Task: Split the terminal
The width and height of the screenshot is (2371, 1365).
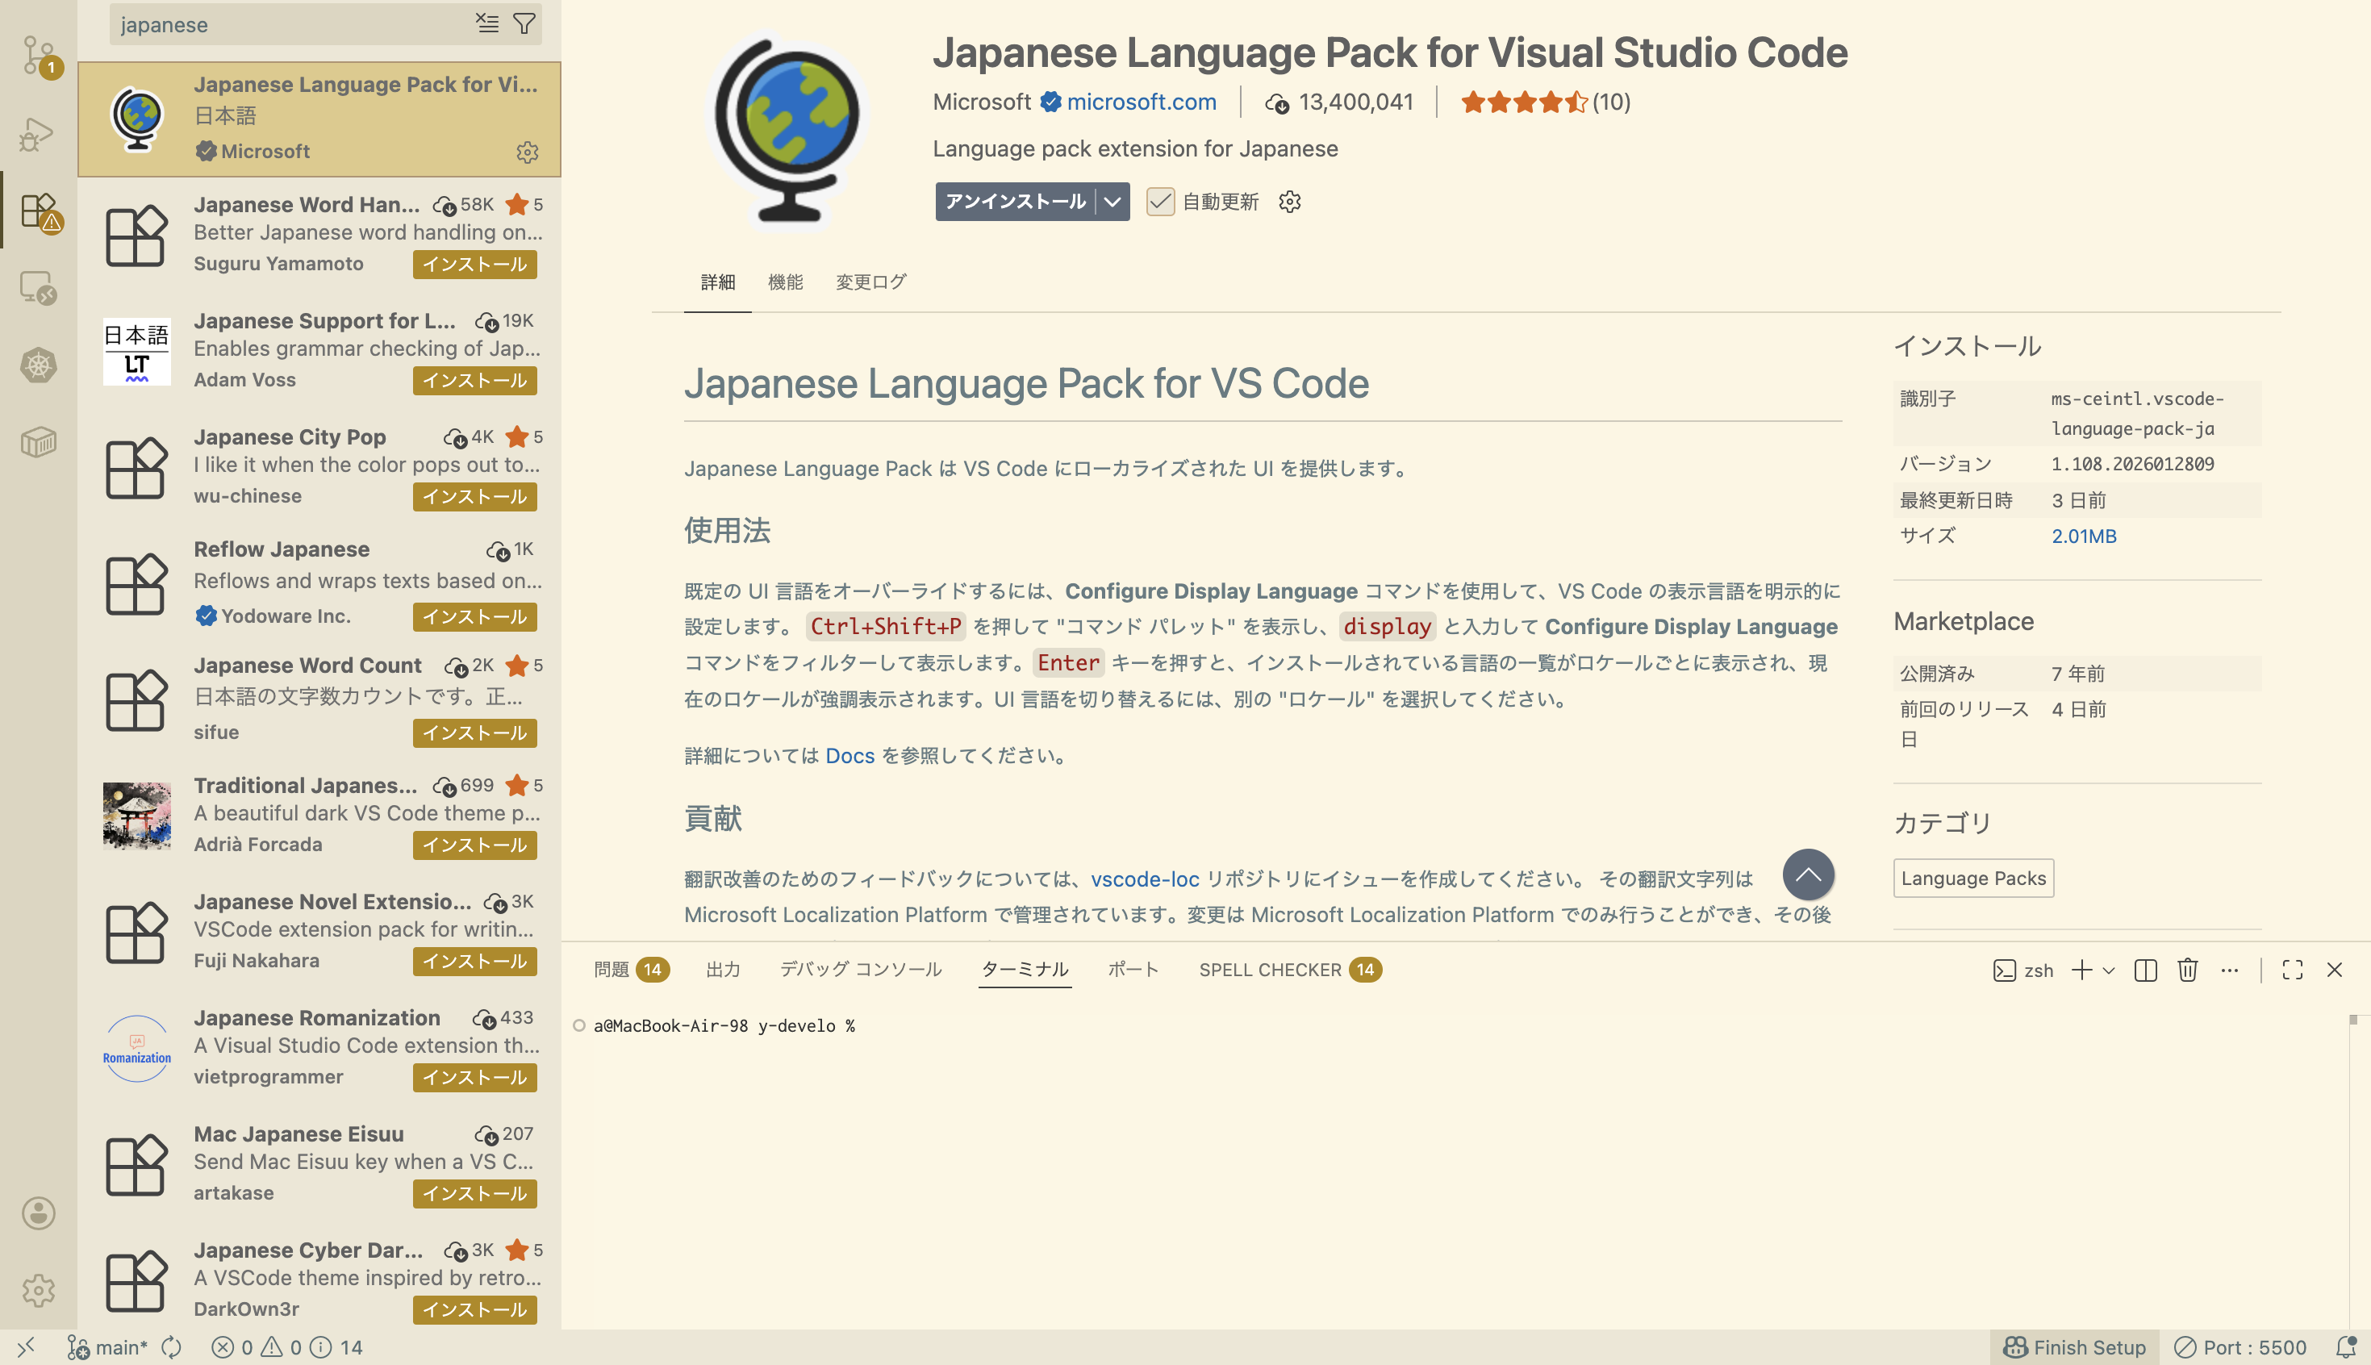Action: click(x=2144, y=971)
